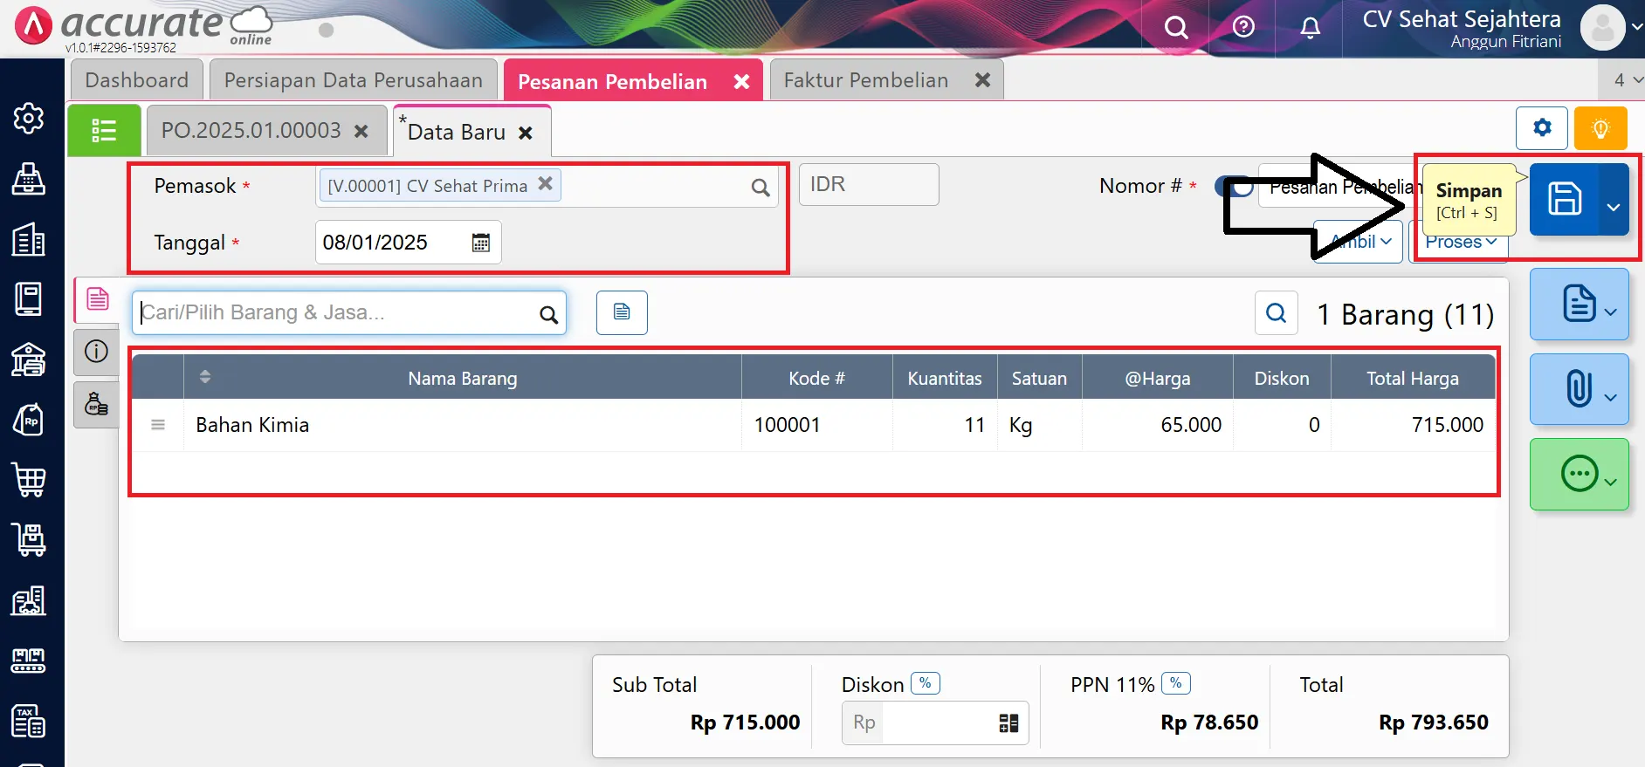Viewport: 1645px width, 767px height.
Task: Expand the blue document actions dropdown
Action: tap(1611, 312)
